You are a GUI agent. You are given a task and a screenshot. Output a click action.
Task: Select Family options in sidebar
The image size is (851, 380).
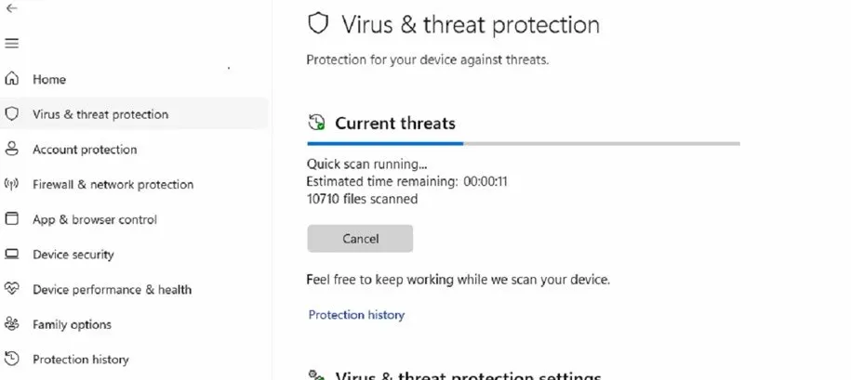72,324
